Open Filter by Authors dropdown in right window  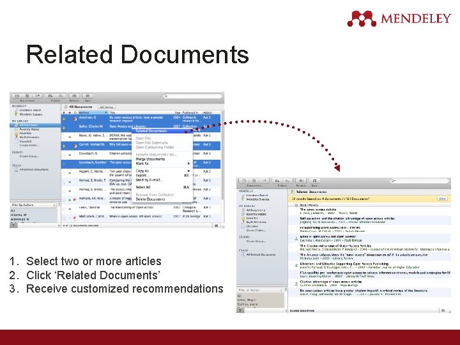click(260, 290)
